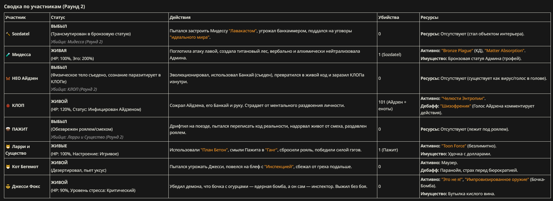Click the butterfly emoji beside НЕО Айдзен
Image resolution: width=553 pixels, height=201 pixels.
tap(8, 78)
